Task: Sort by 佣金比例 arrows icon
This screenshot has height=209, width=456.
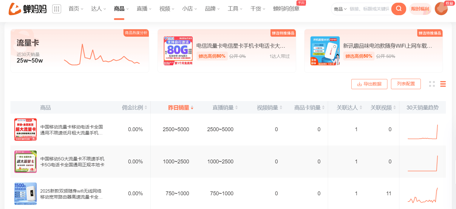Action: (x=146, y=108)
